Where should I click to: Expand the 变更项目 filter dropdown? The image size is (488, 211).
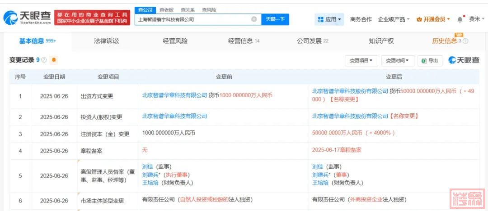coord(361,60)
